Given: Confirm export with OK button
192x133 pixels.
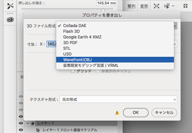Looking at the screenshot, I should 136,112.
